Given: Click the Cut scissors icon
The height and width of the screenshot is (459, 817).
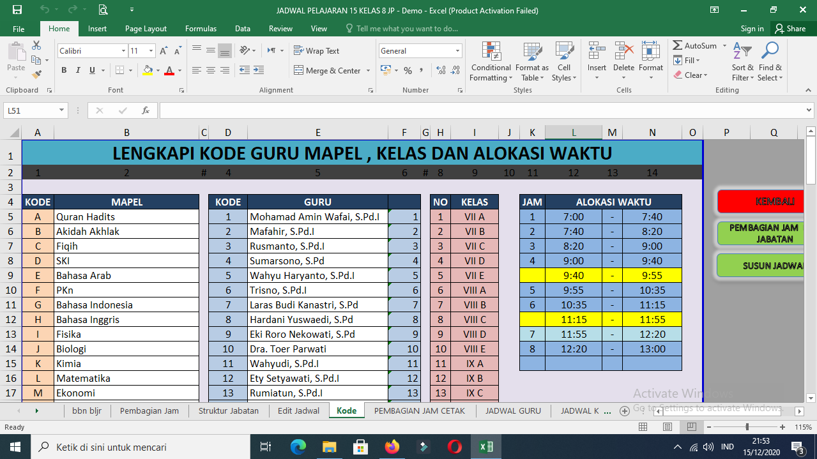Looking at the screenshot, I should tap(36, 45).
